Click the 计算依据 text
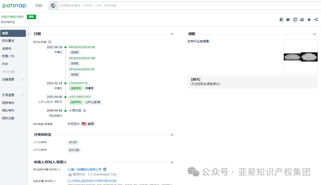The width and height of the screenshot is (321, 185). pos(75,110)
